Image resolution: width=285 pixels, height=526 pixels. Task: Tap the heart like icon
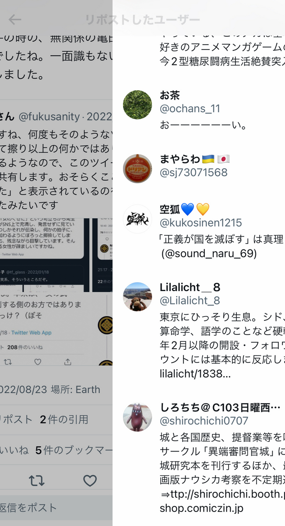[x=90, y=481]
